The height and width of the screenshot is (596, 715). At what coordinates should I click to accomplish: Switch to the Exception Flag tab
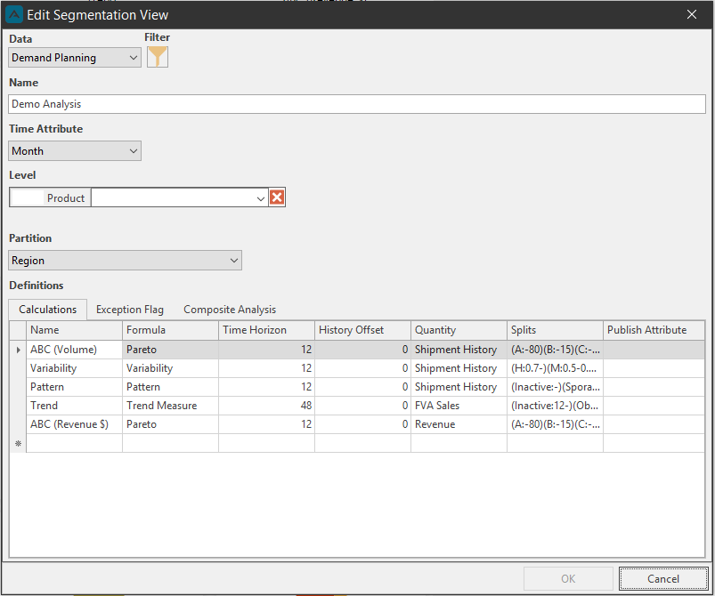click(x=130, y=310)
